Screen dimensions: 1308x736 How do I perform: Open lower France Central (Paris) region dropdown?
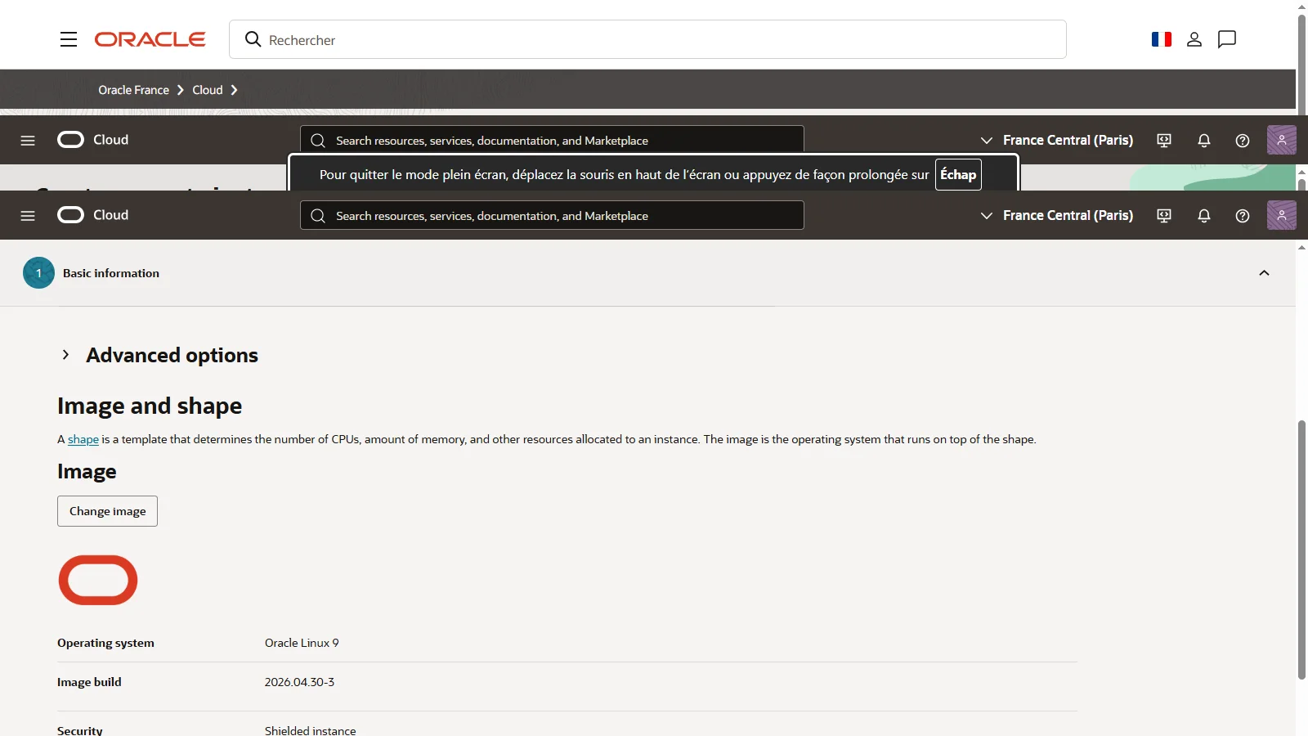point(1057,216)
